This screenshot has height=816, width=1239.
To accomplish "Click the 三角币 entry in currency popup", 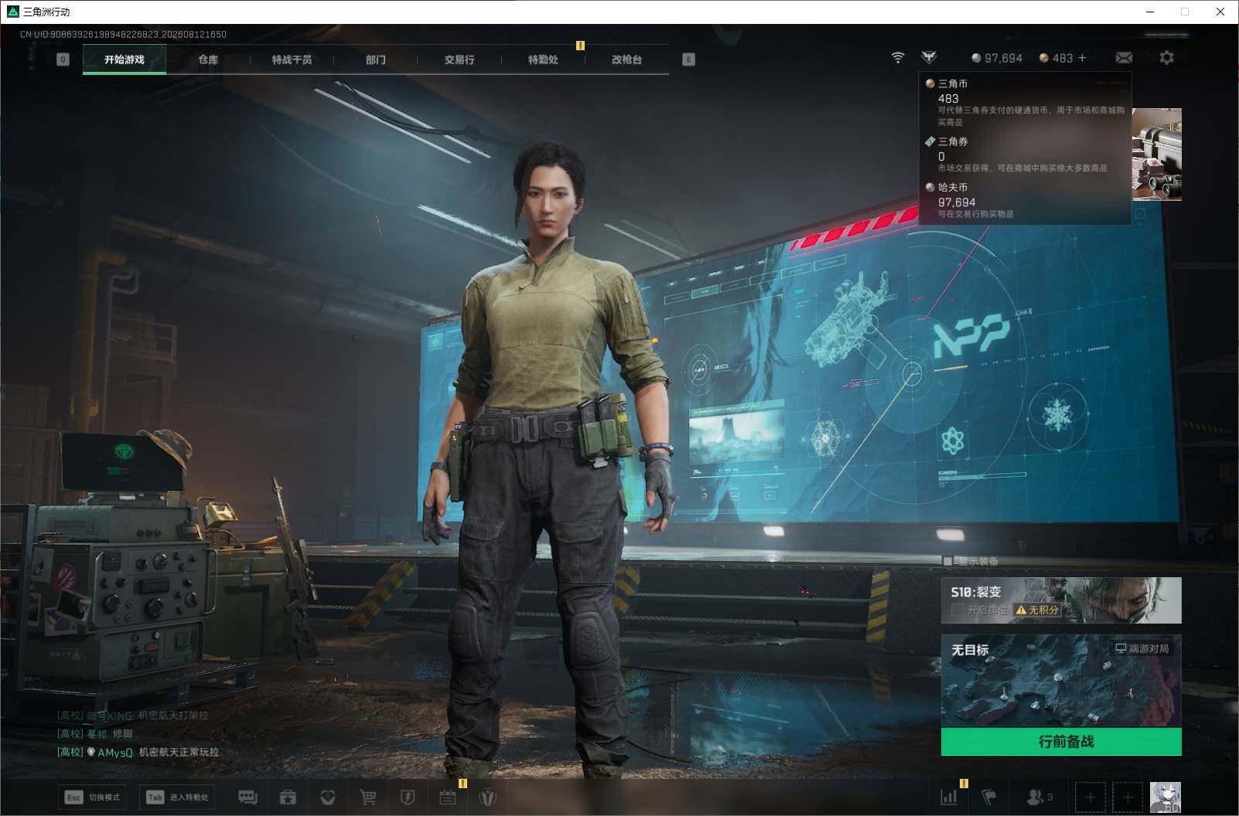I will click(x=1025, y=103).
